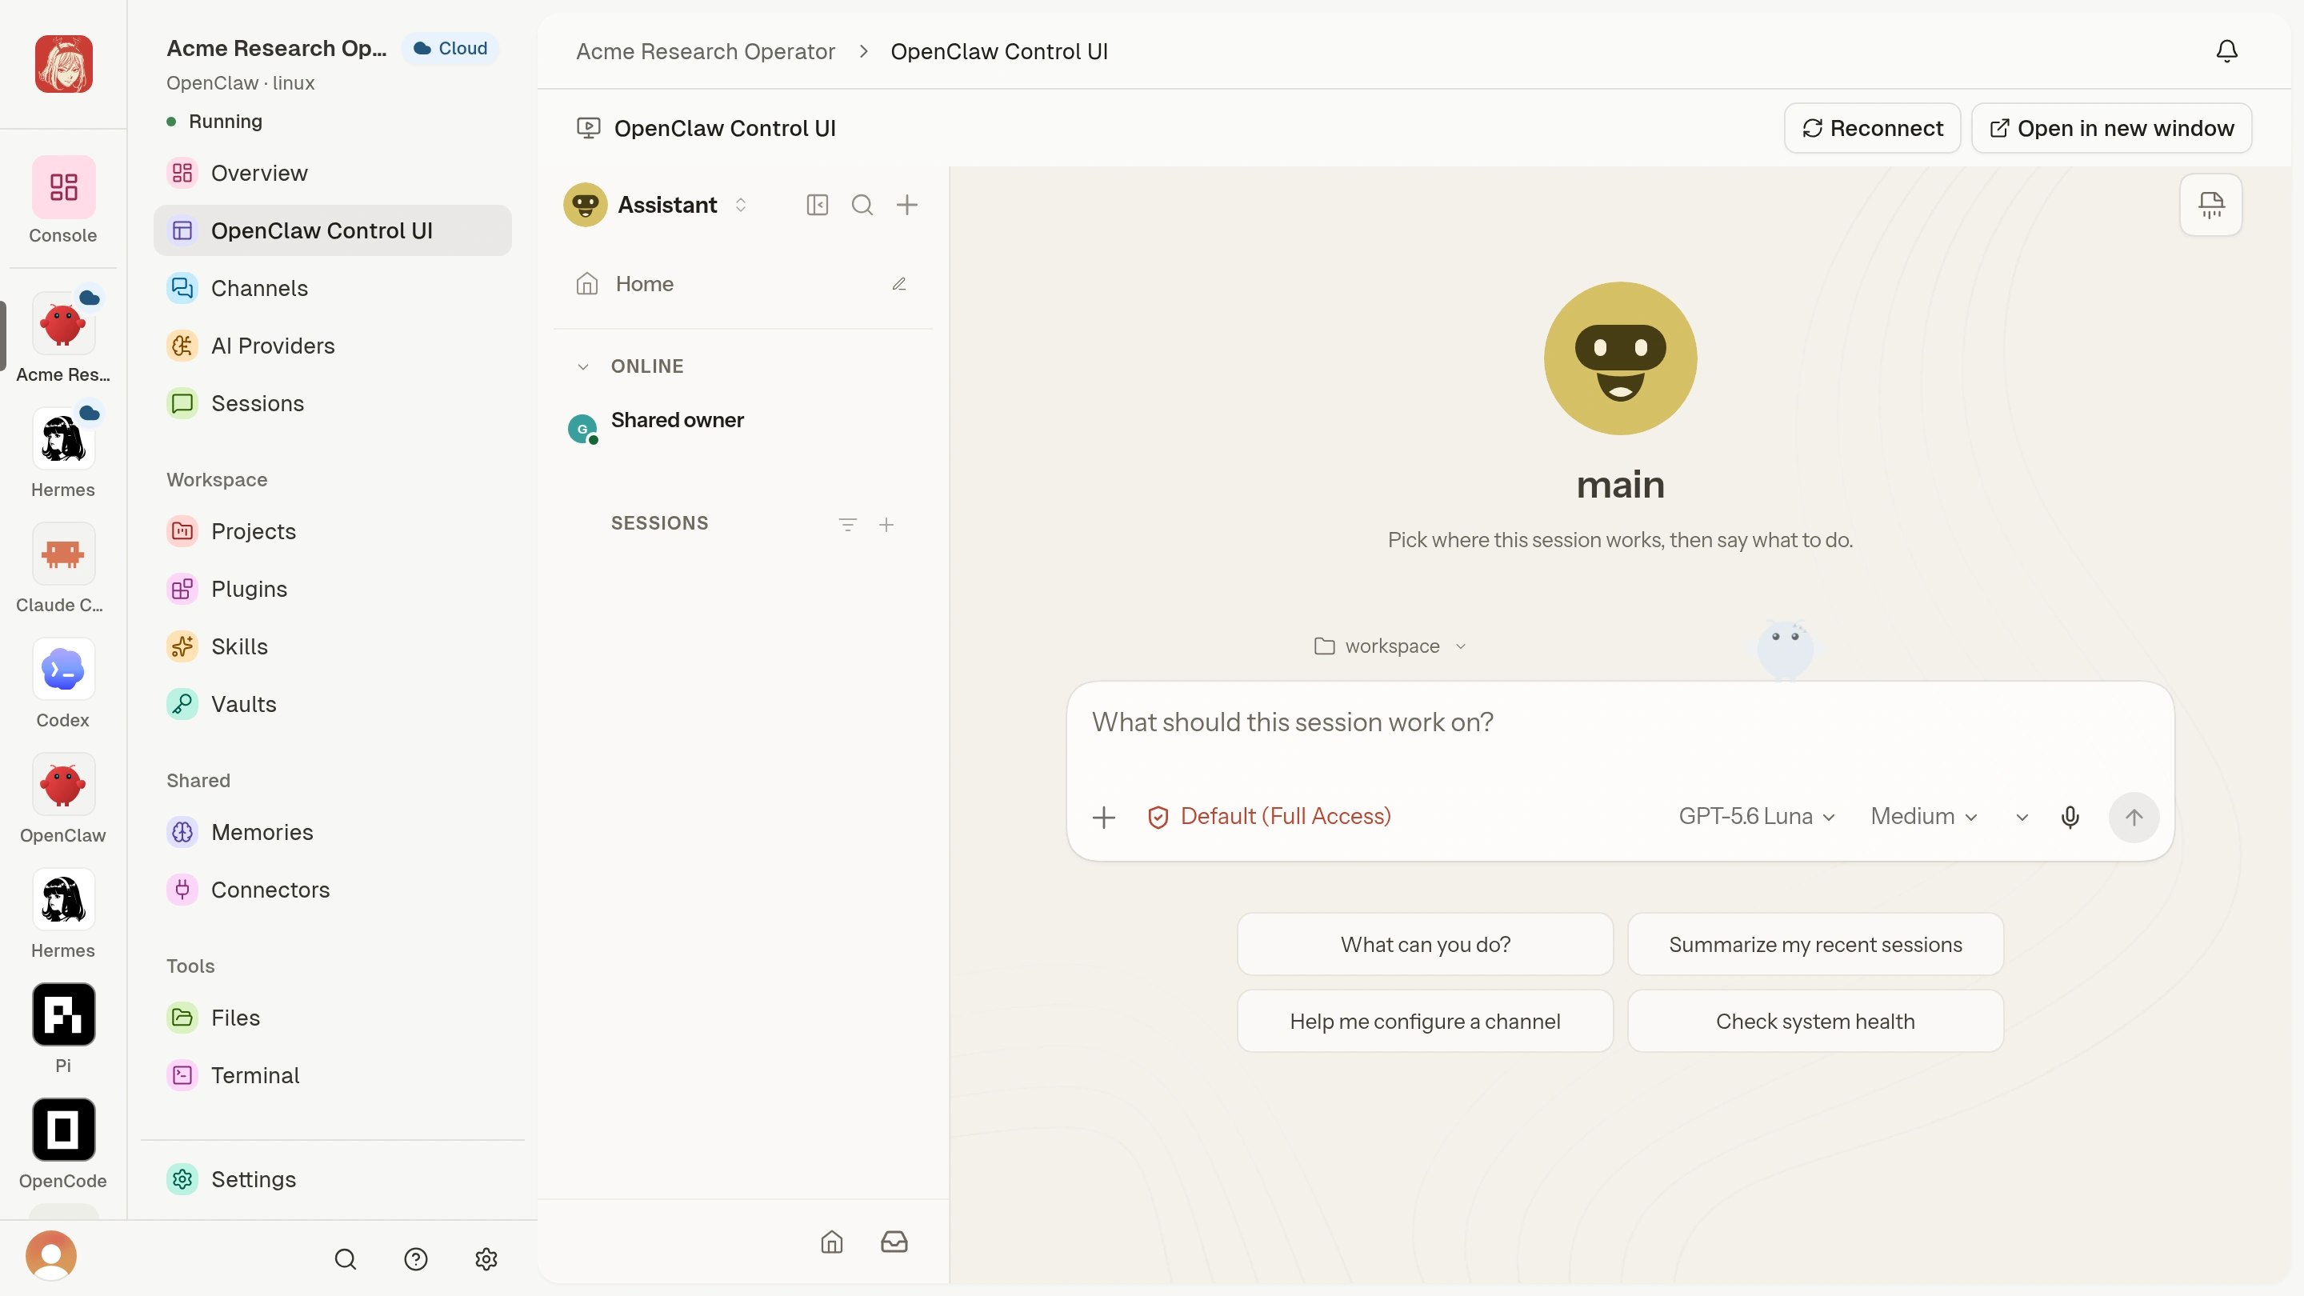Search conversations with the magnifier beside Assistant

pyautogui.click(x=862, y=205)
